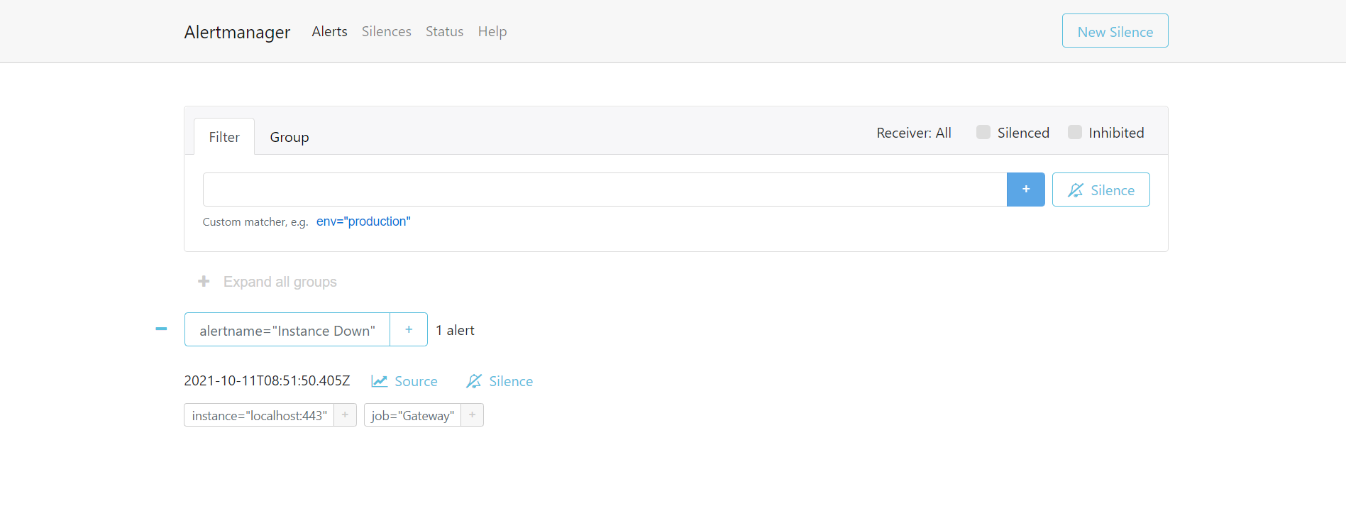1346x516 pixels.
Task: Click plus icon on instance="localhost:443" label
Action: [345, 415]
